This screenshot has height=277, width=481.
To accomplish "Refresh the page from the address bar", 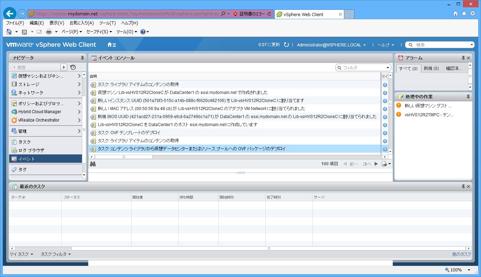I will pyautogui.click(x=269, y=14).
